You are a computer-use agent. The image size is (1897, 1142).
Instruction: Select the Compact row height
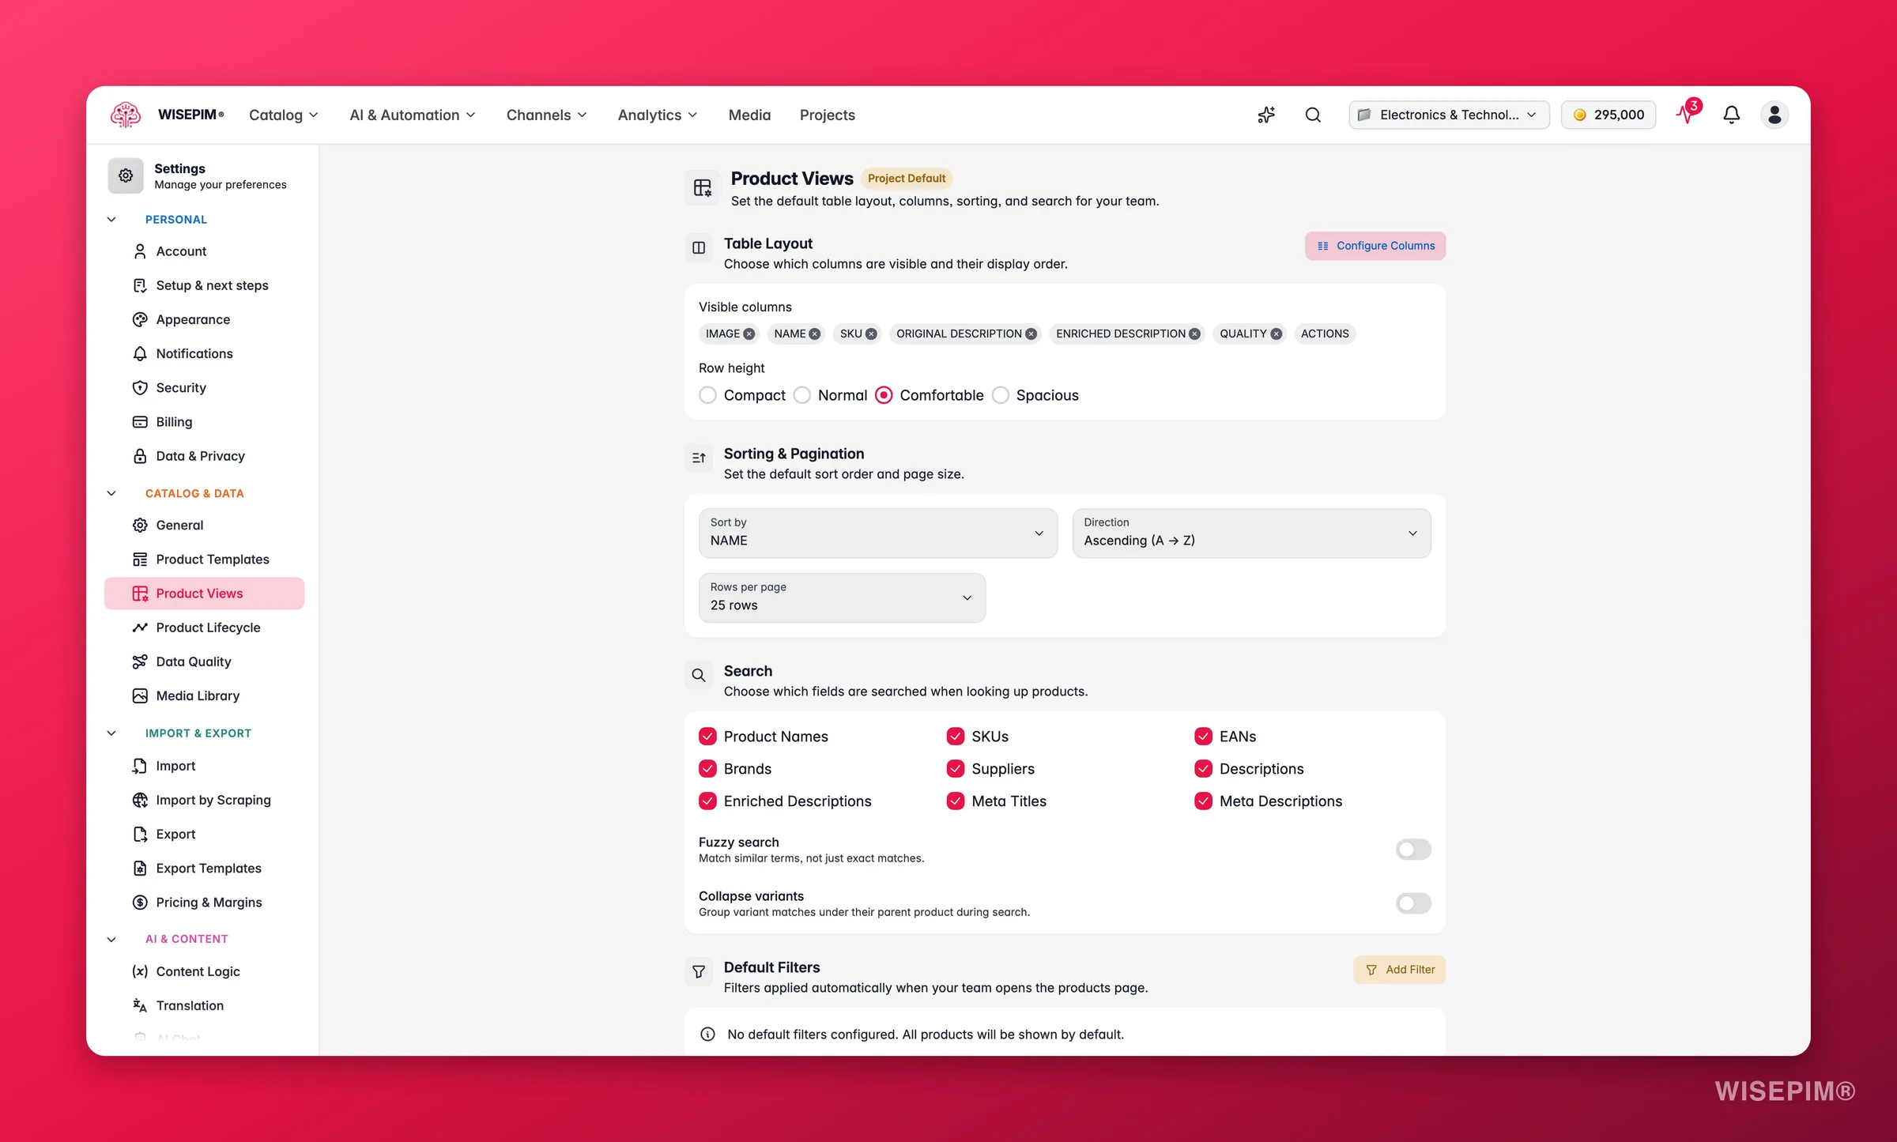pyautogui.click(x=707, y=395)
